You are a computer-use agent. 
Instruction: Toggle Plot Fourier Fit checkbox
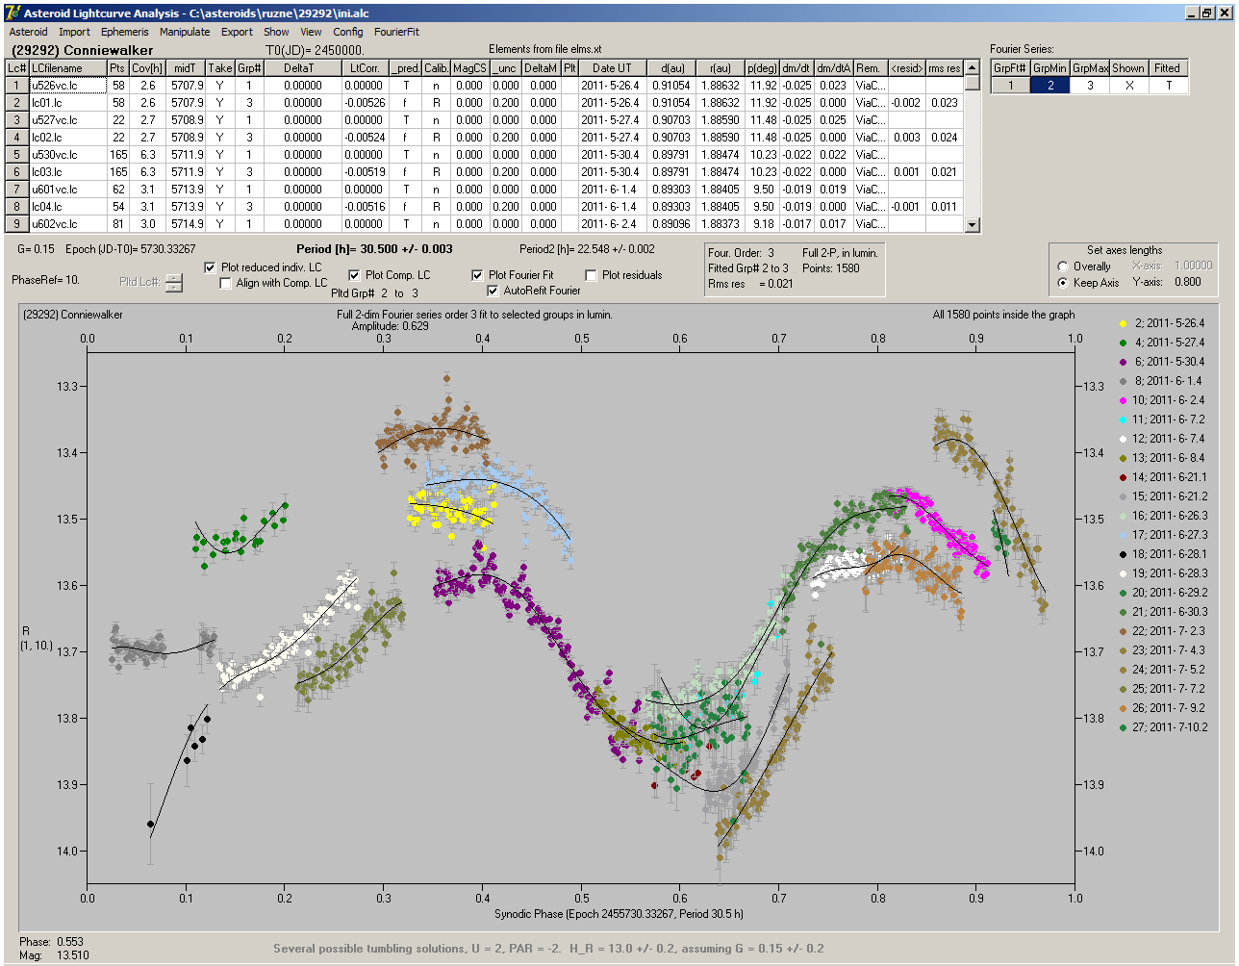click(477, 275)
